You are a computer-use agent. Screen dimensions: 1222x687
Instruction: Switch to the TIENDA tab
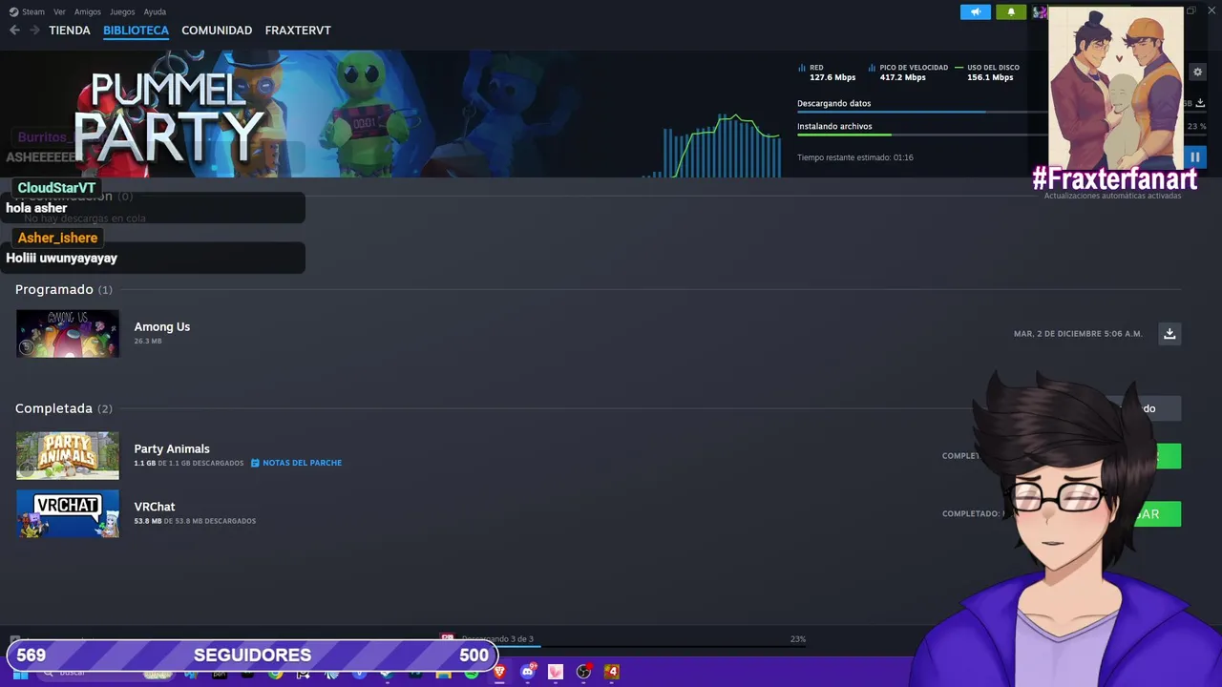(70, 31)
